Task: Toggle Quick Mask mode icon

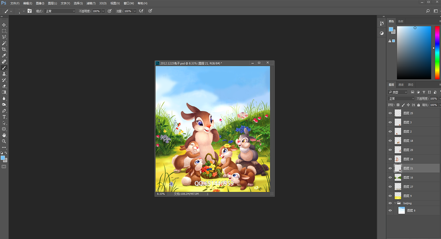Action: [4, 167]
